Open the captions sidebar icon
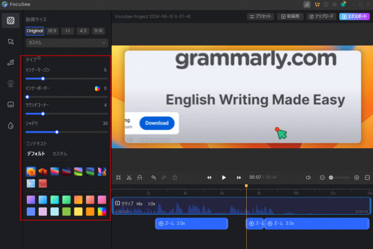 click(11, 105)
